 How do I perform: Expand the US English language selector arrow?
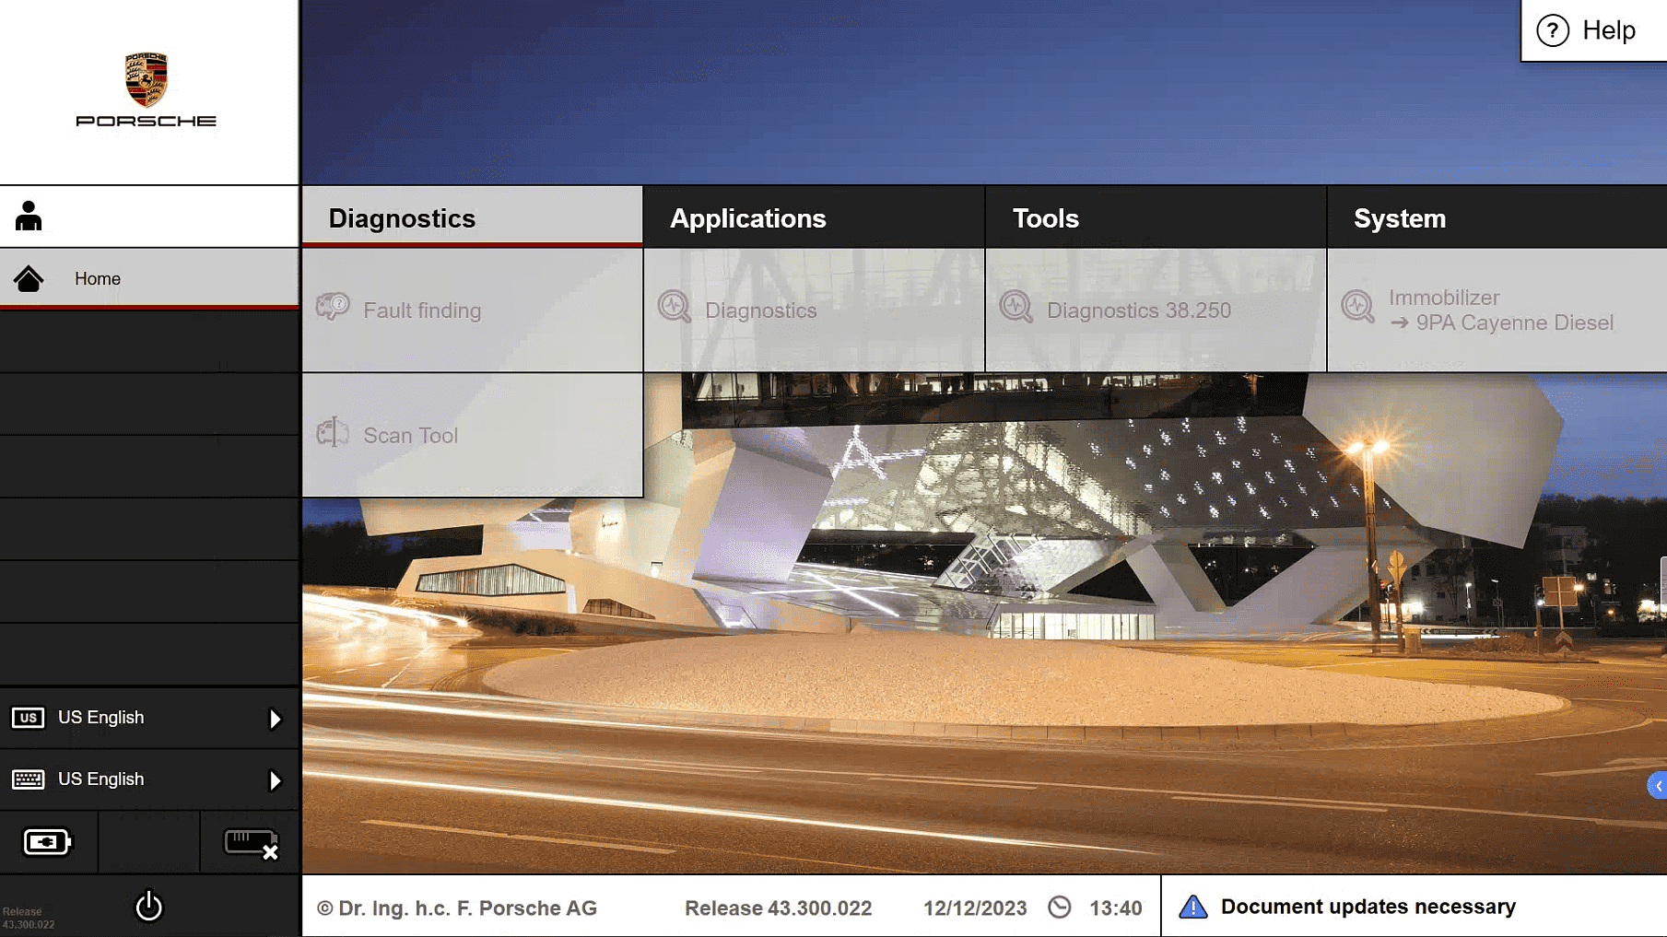(275, 719)
